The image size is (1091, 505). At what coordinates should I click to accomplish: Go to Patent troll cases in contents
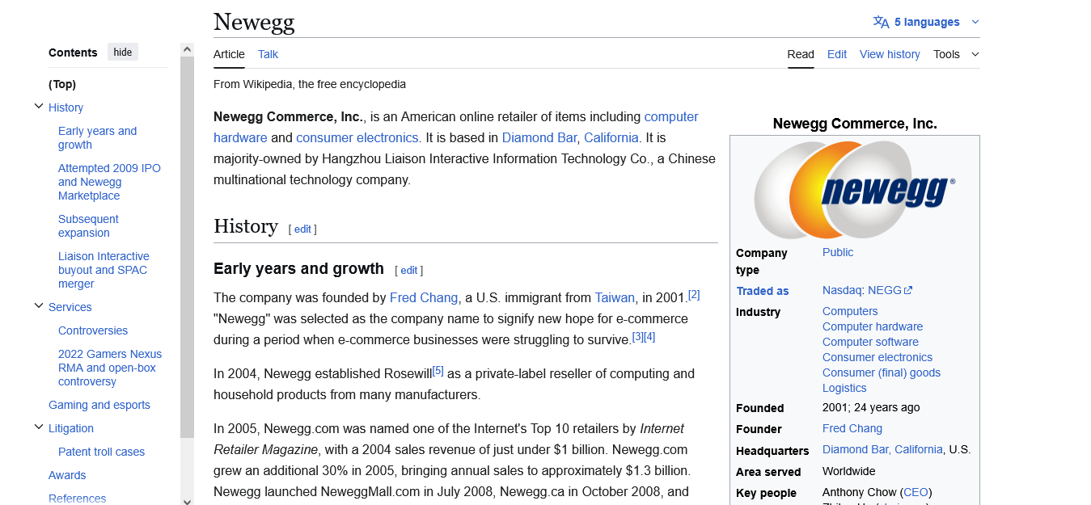[x=101, y=452]
